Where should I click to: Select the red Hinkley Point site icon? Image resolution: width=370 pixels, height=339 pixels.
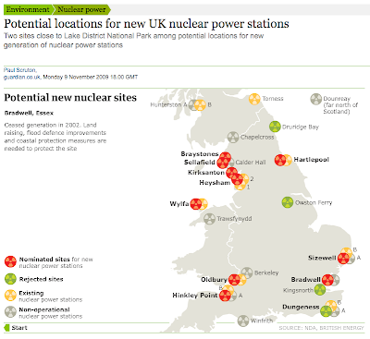(225, 296)
